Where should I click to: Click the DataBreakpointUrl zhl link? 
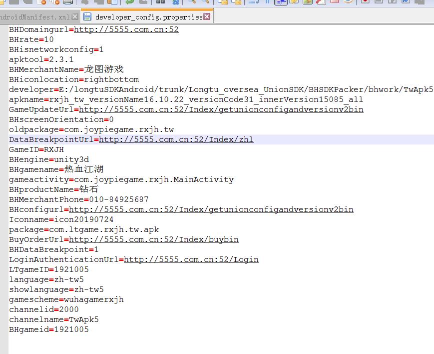coord(176,139)
